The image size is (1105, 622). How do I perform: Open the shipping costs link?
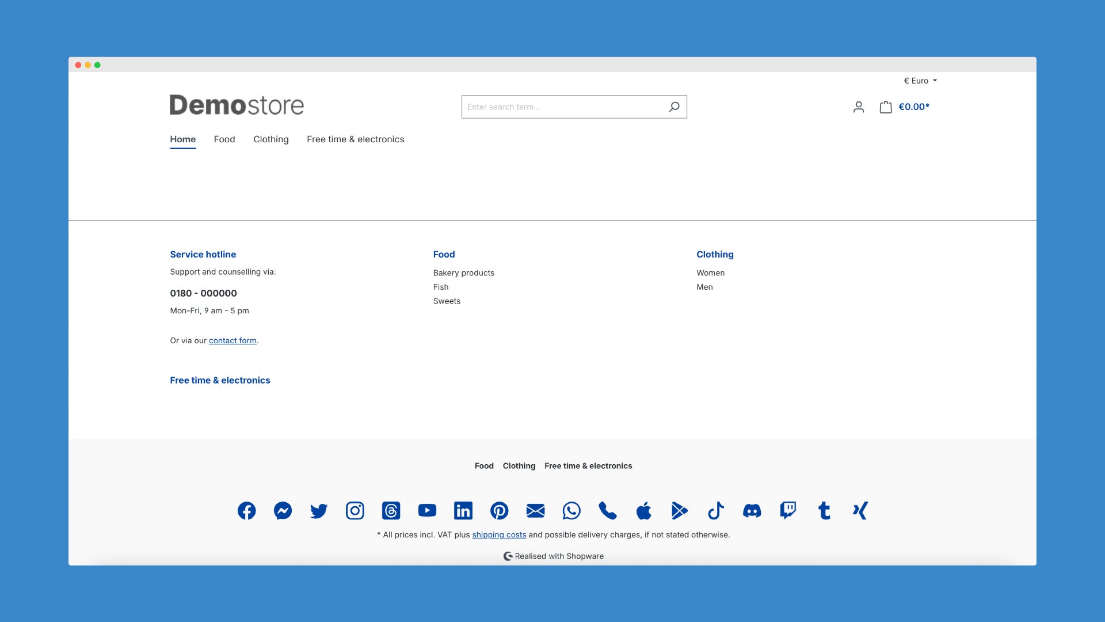coord(499,535)
